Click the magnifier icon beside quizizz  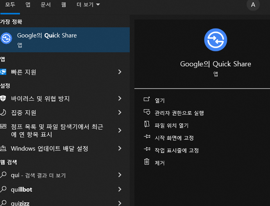click(x=3, y=203)
